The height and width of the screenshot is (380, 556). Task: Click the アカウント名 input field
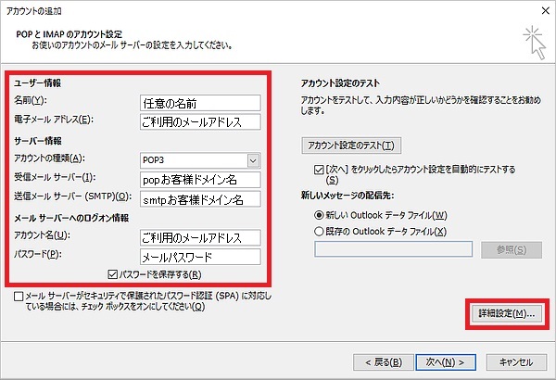pos(200,237)
